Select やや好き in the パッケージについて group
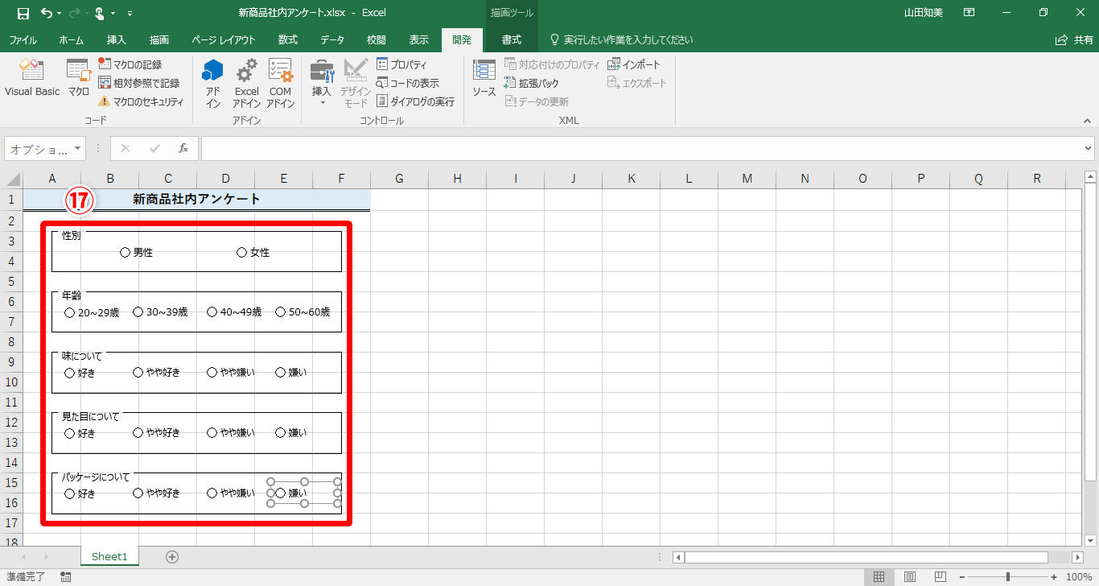The height and width of the screenshot is (586, 1099). 157,493
